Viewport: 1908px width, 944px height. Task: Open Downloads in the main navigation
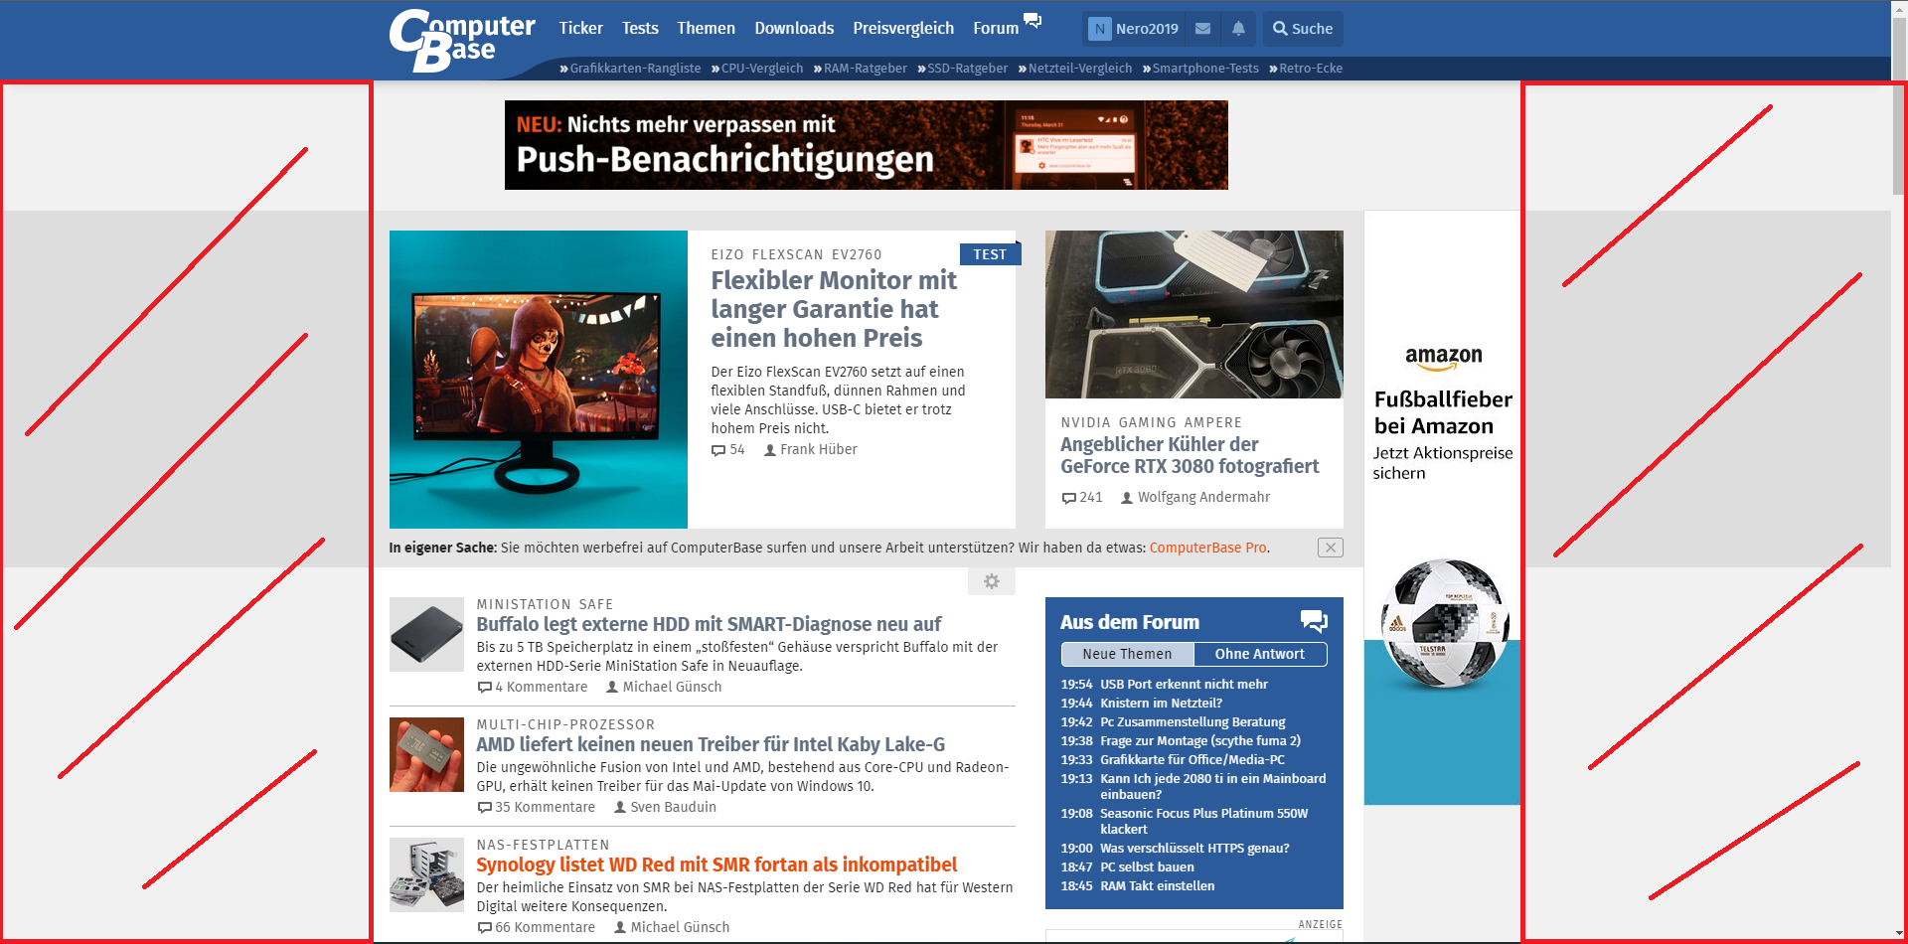tap(794, 28)
